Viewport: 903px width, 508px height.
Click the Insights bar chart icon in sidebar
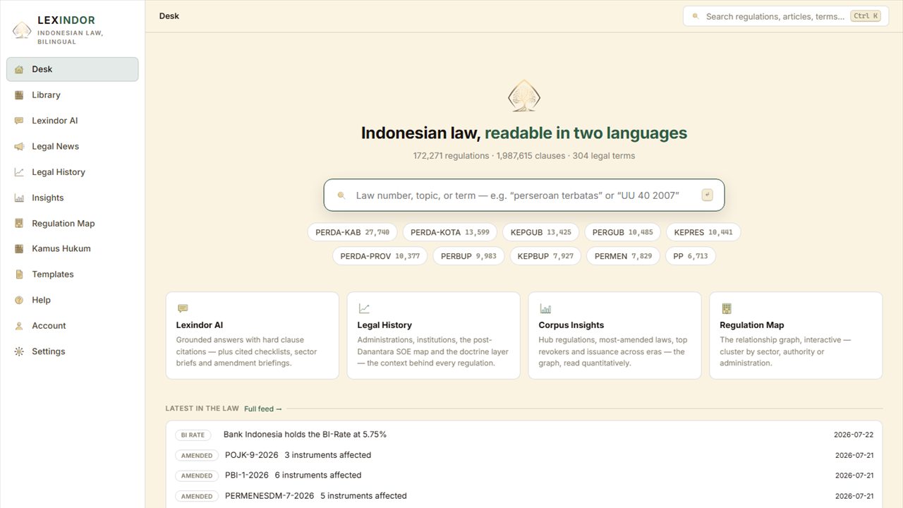pyautogui.click(x=19, y=198)
